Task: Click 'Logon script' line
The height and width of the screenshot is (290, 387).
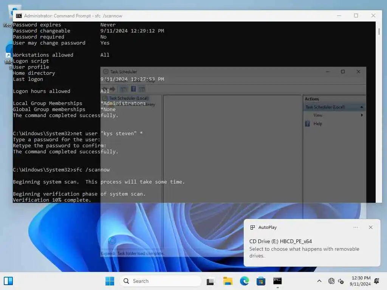Action: [31, 61]
